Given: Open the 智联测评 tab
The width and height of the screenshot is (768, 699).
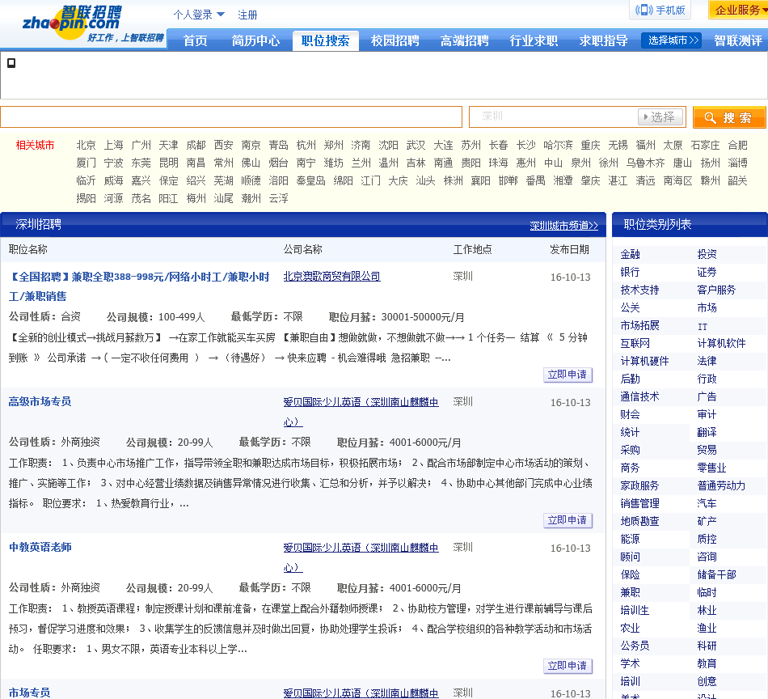Looking at the screenshot, I should 737,40.
